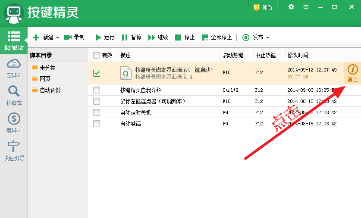Click 全部停止 to stop all scripts

(217, 37)
